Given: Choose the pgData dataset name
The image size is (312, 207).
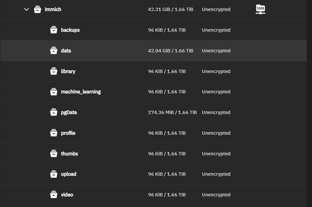Looking at the screenshot, I should point(69,112).
